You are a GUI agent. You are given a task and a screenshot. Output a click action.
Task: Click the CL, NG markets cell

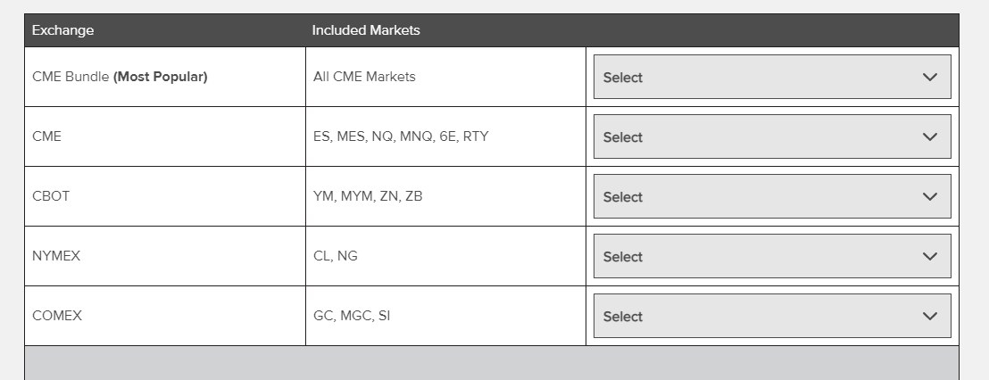(336, 256)
